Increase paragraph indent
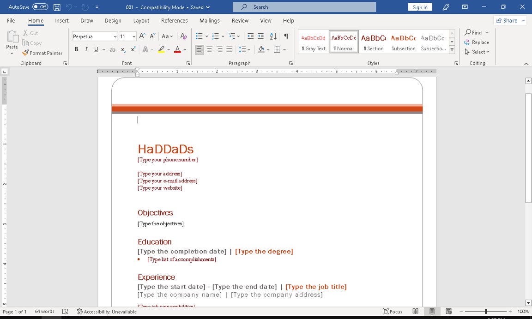Screen dimensions: 532x319 [260, 36]
